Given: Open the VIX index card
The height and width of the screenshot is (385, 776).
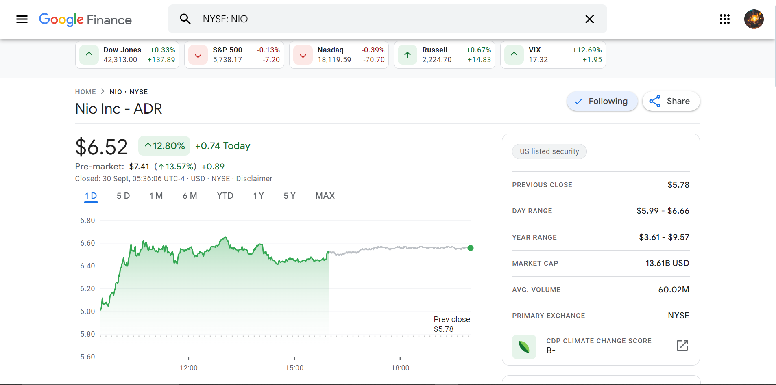Looking at the screenshot, I should (553, 55).
